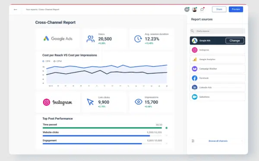
Task: Click the Google Analytics label text
Action: [207, 59]
